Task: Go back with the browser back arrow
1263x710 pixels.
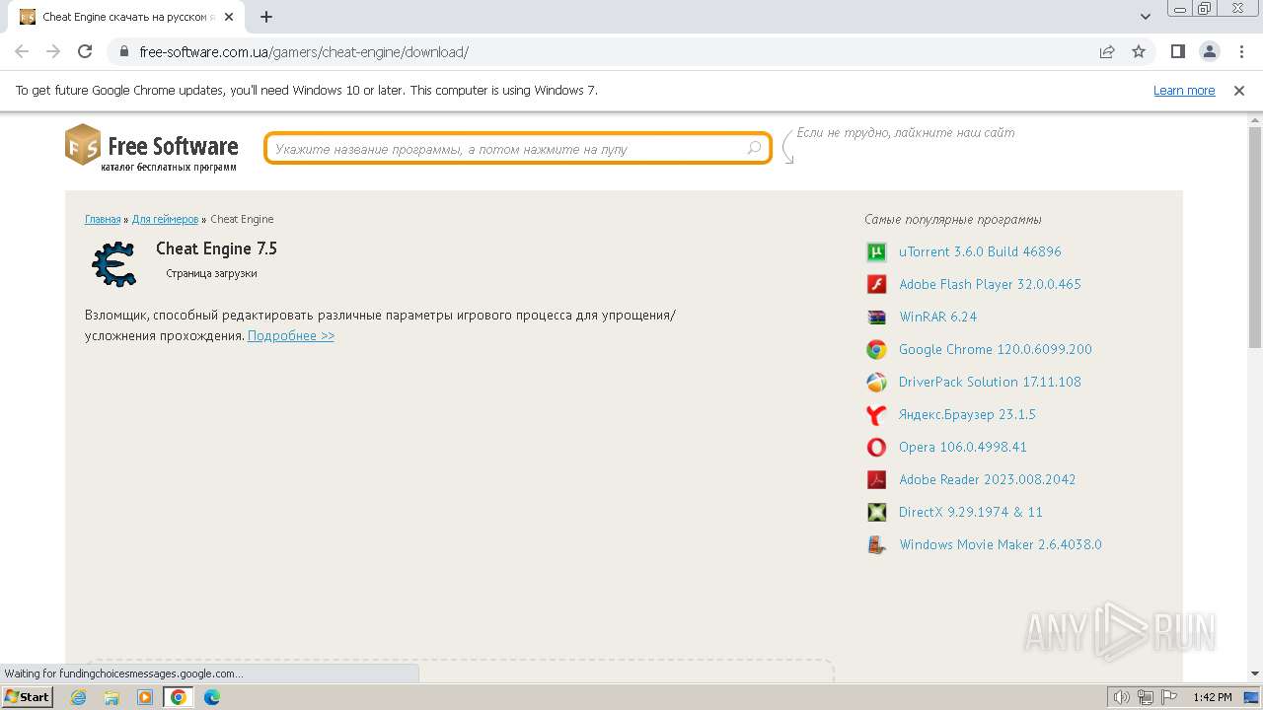Action: [22, 51]
